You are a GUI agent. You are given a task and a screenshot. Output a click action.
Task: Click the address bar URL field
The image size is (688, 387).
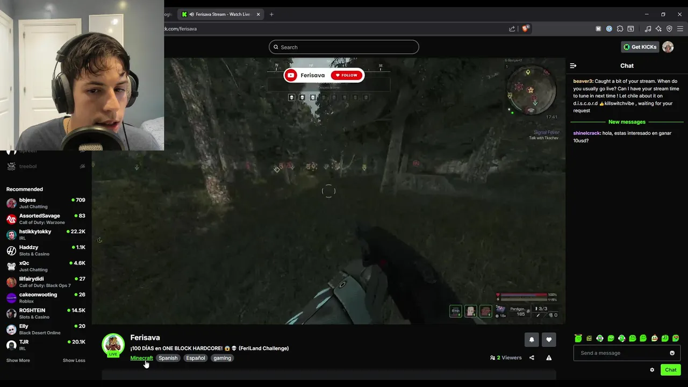pyautogui.click(x=333, y=28)
